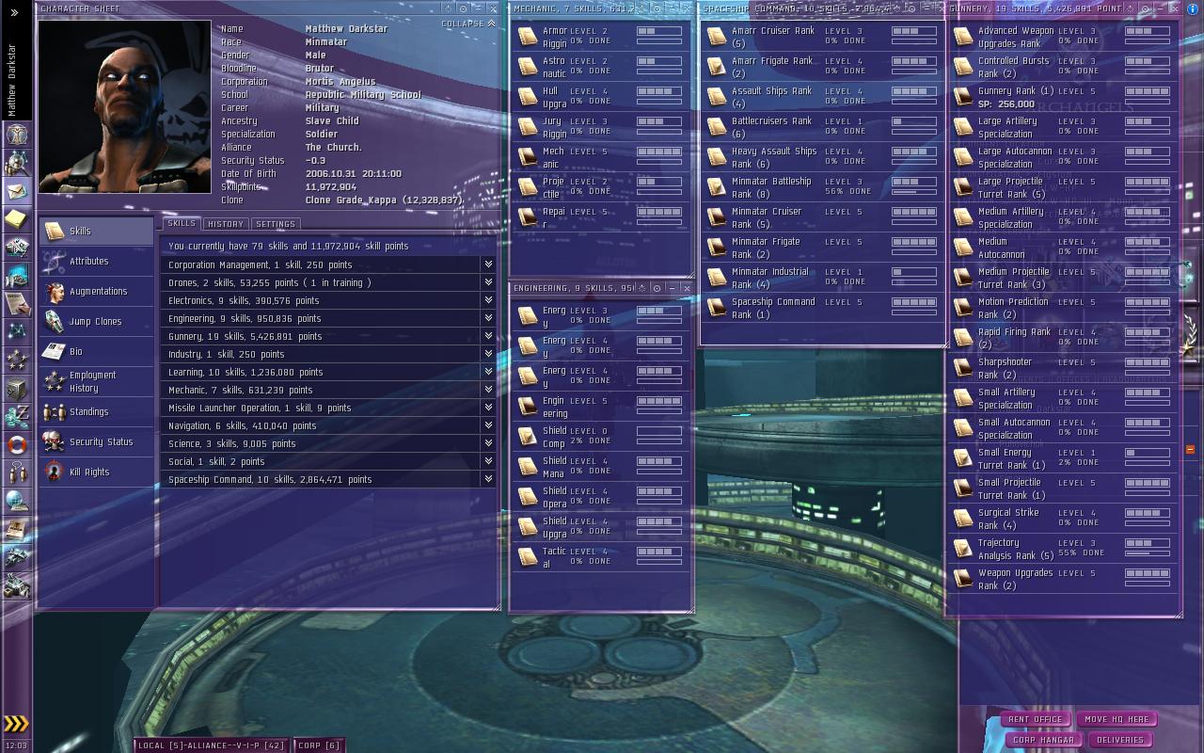Click the Clone Grade Kappa (12,328,837) text

[x=383, y=200]
